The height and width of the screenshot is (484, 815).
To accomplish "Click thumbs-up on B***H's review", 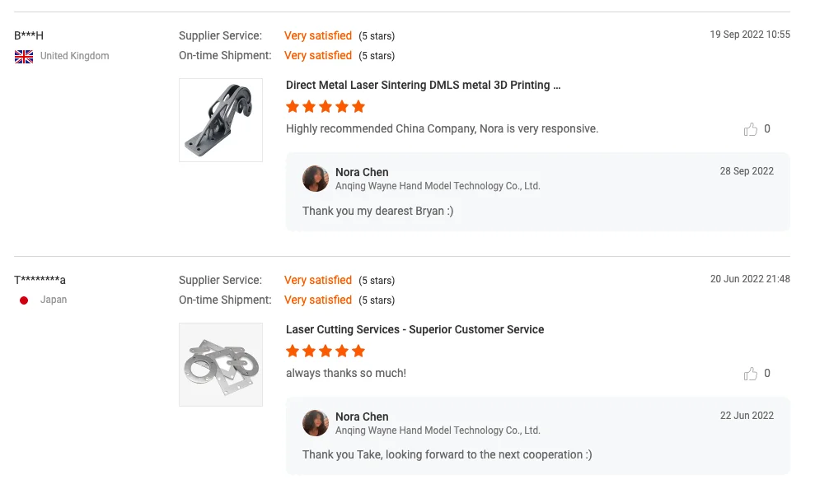I will coord(751,129).
